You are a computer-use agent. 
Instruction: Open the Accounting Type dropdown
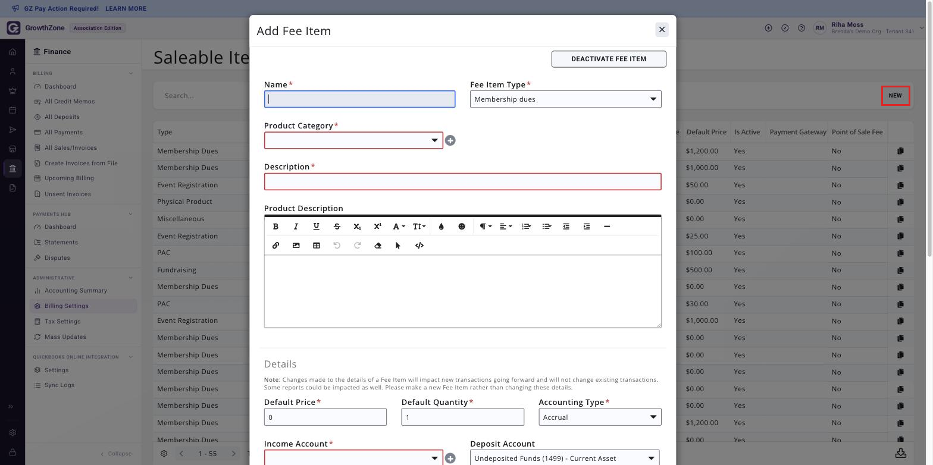(600, 417)
